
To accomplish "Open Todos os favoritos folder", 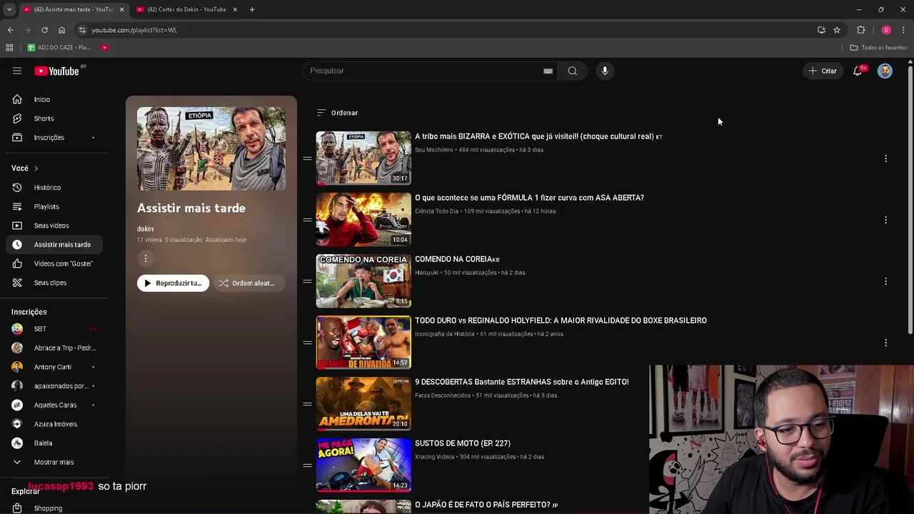I will click(x=878, y=47).
